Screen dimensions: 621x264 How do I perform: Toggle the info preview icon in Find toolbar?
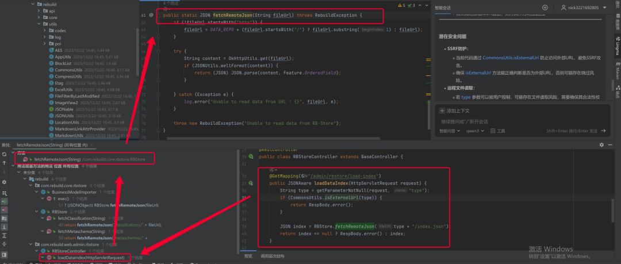point(5,227)
